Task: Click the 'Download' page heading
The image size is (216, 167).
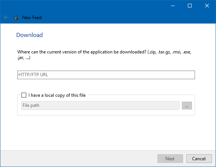Action: tap(30, 35)
